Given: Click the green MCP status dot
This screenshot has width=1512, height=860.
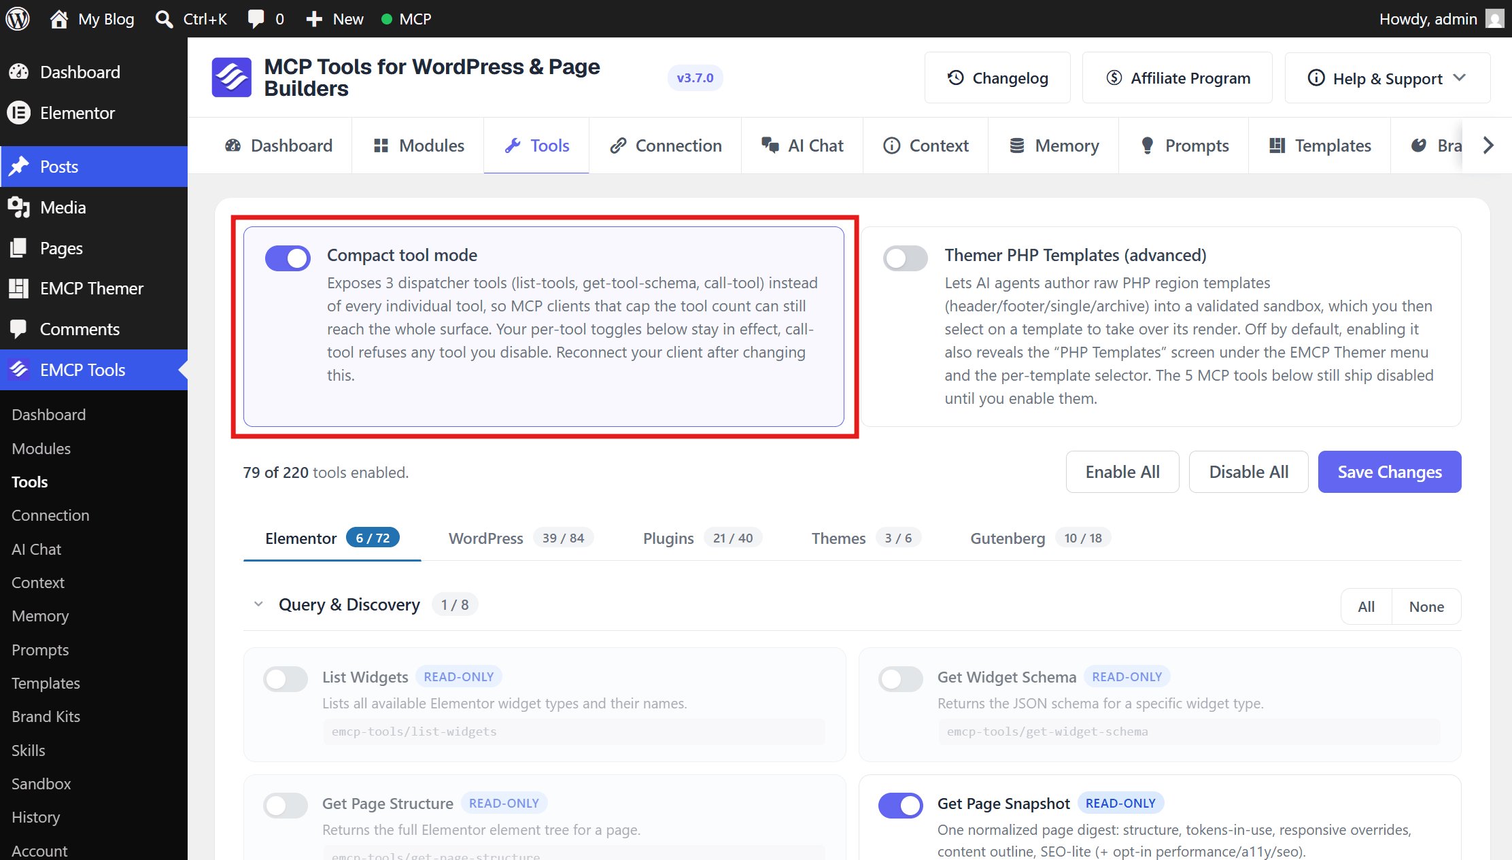Looking at the screenshot, I should tap(387, 19).
